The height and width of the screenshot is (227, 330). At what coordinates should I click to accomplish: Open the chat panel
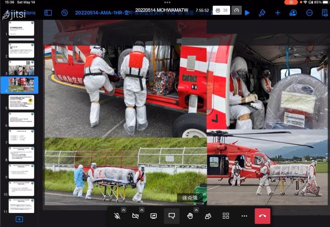pyautogui.click(x=172, y=216)
